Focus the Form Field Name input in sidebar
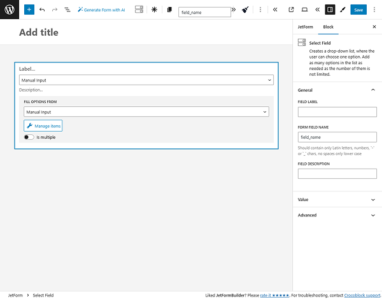The width and height of the screenshot is (382, 299). click(x=337, y=137)
